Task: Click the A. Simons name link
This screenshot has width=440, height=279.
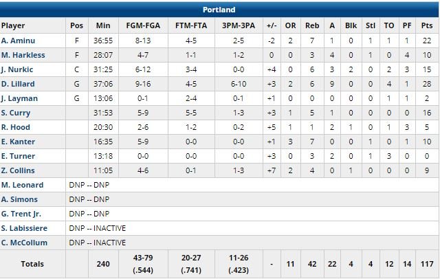Action: tap(19, 199)
